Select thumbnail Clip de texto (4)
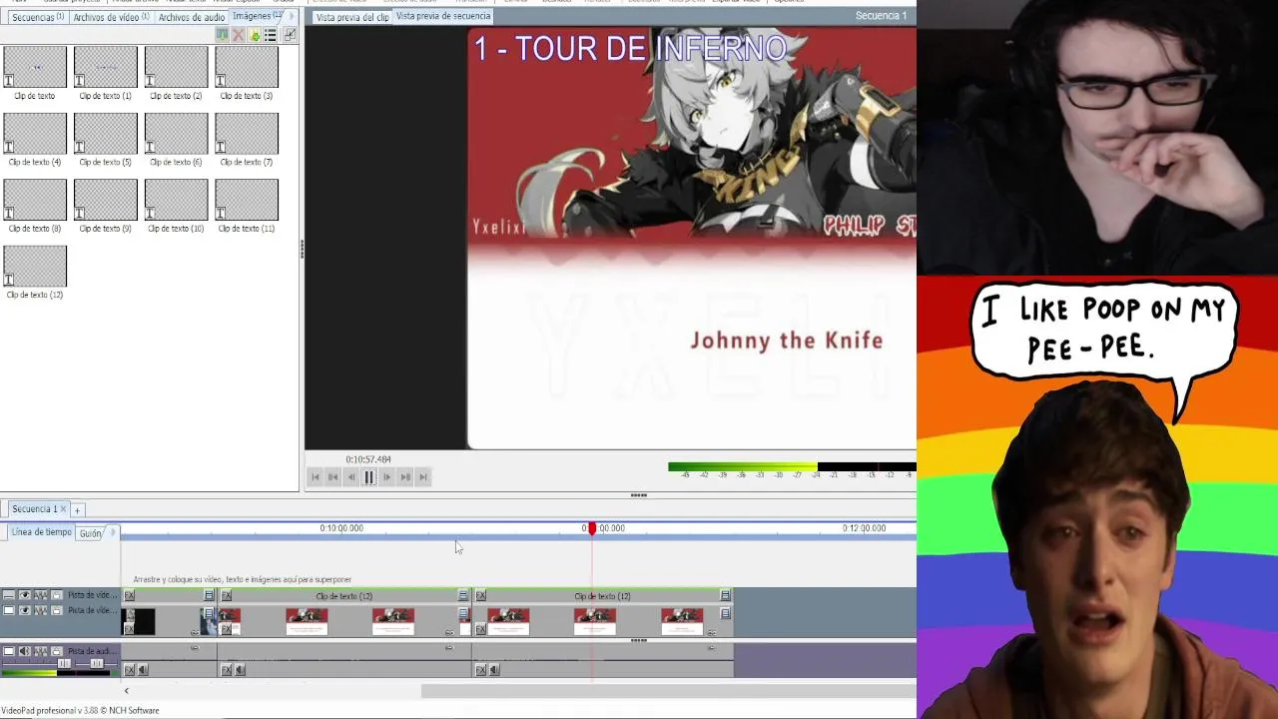This screenshot has height=719, width=1278. click(35, 133)
